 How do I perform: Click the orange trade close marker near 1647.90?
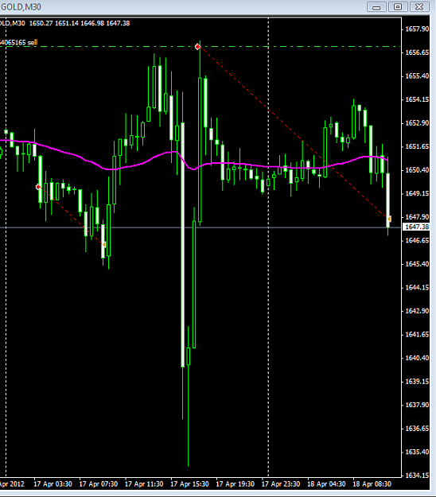[389, 219]
